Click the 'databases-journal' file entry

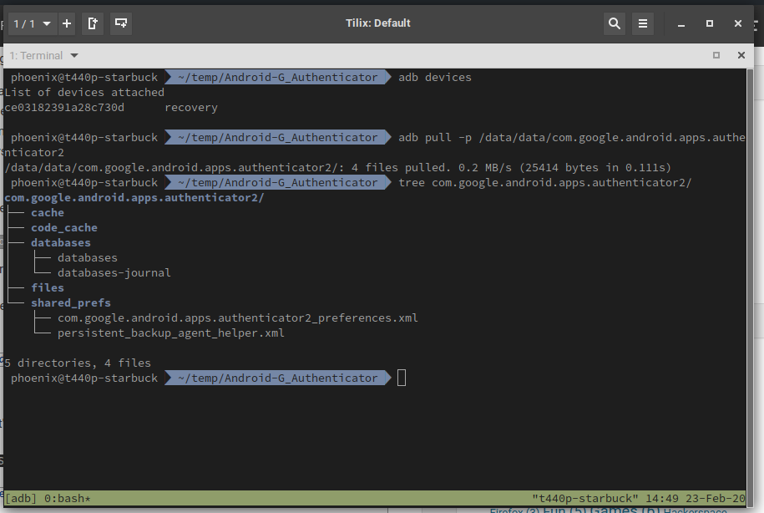pos(114,272)
